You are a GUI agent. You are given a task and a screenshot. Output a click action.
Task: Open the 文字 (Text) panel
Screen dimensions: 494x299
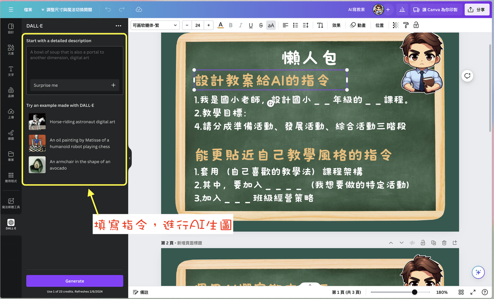click(x=11, y=71)
